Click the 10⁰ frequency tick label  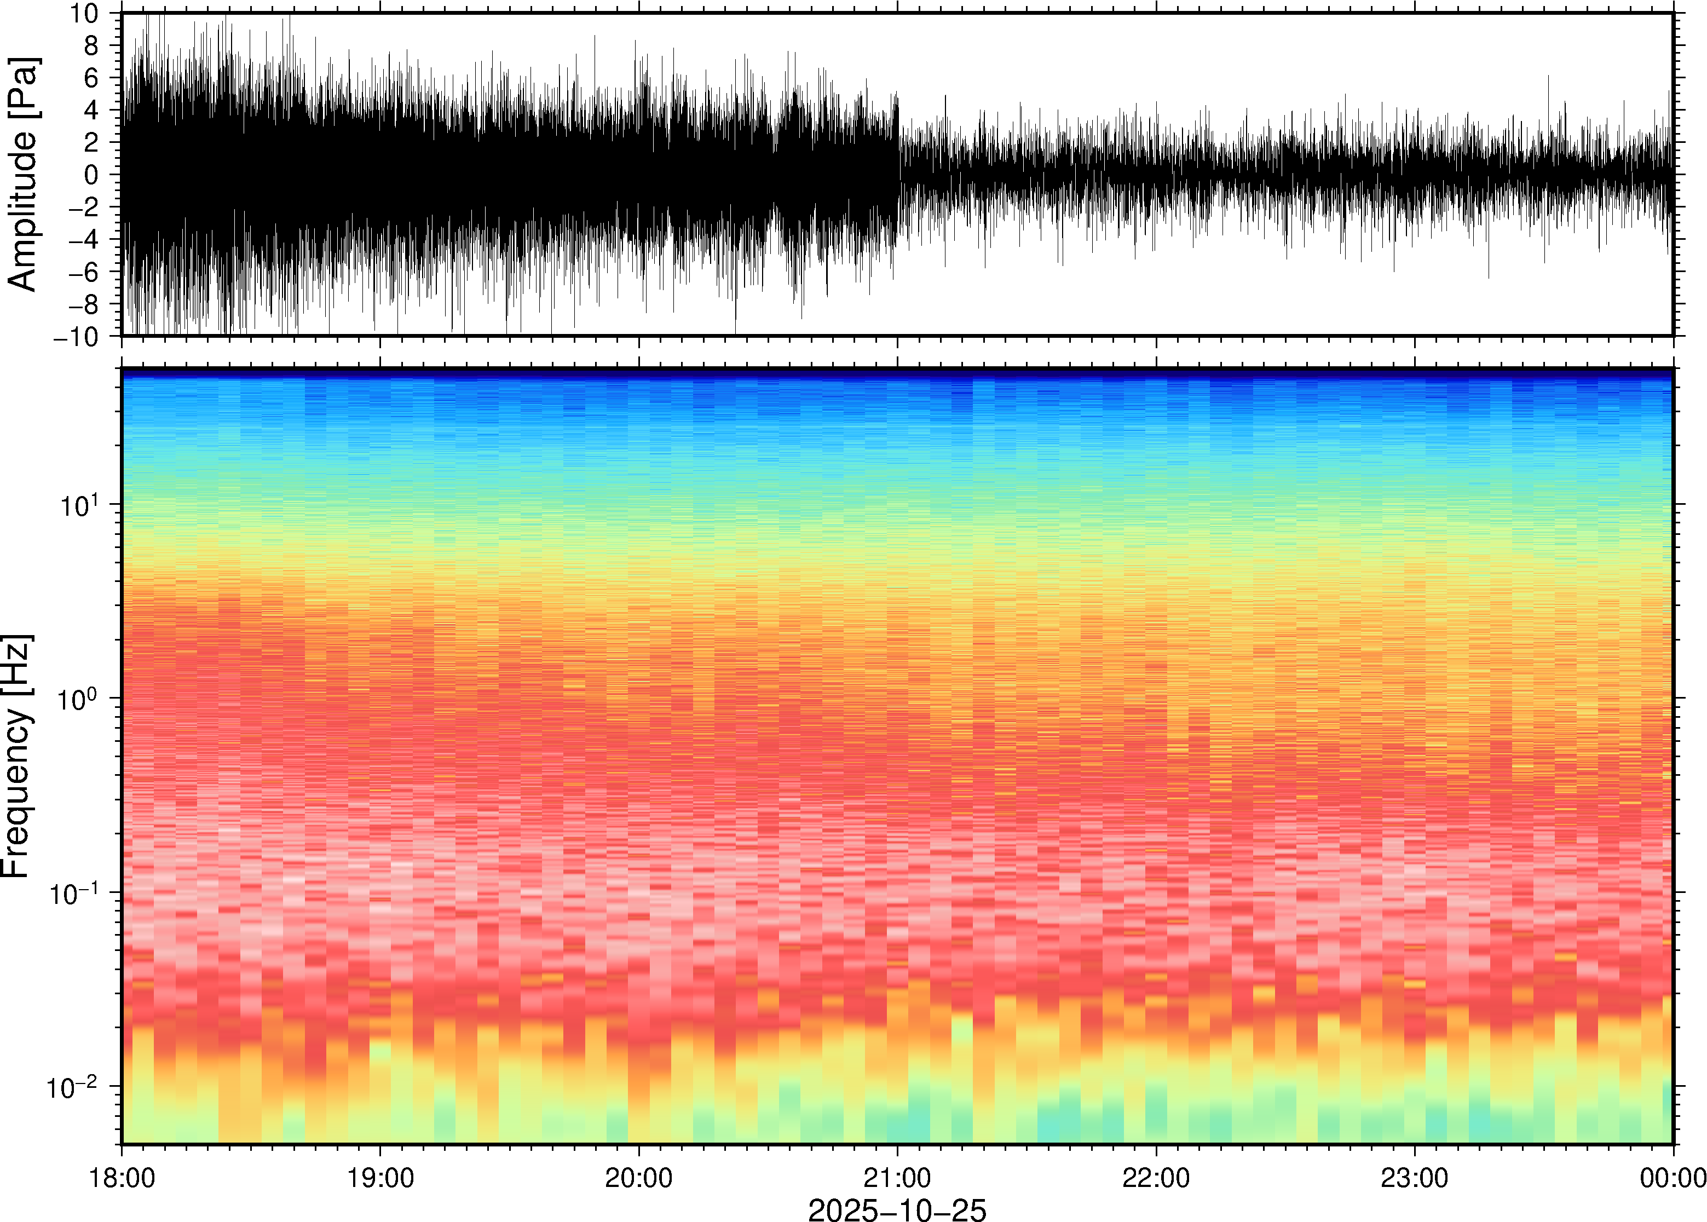[78, 699]
